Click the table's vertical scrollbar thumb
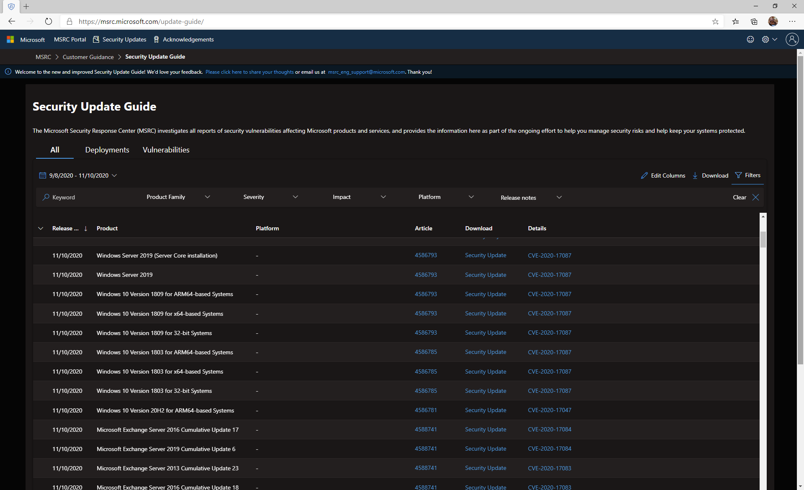This screenshot has width=804, height=490. click(763, 240)
